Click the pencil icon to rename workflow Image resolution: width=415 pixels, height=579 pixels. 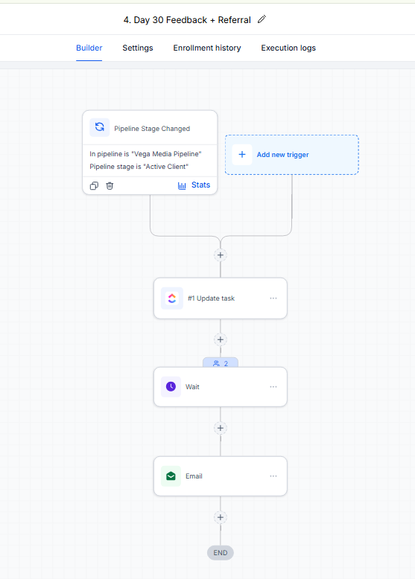262,19
